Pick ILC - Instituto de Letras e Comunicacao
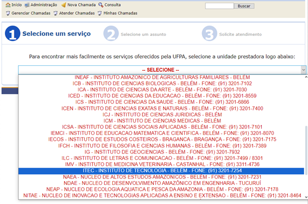This screenshot has height=204, width=308. (161, 158)
